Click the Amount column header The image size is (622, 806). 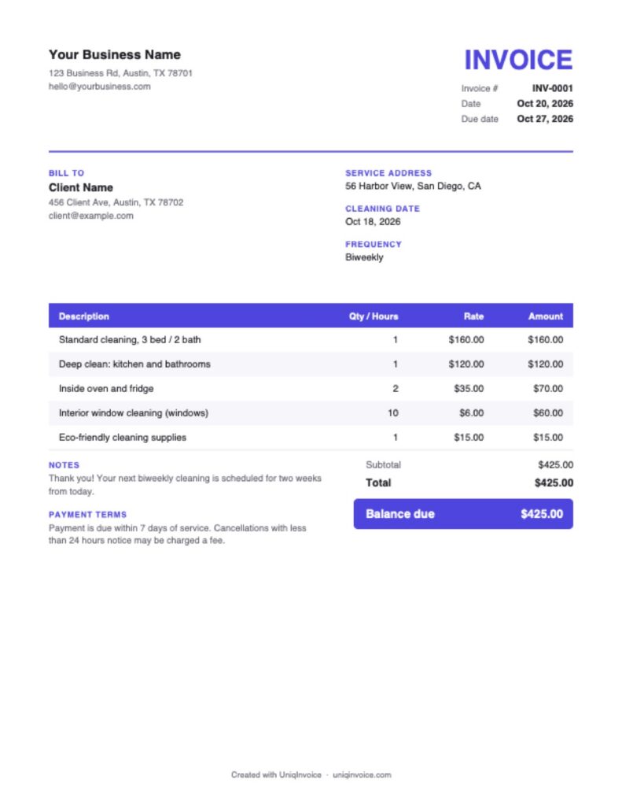546,316
